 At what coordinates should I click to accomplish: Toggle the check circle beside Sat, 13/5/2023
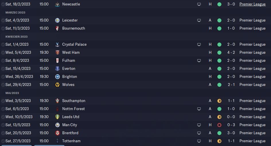click(3, 125)
